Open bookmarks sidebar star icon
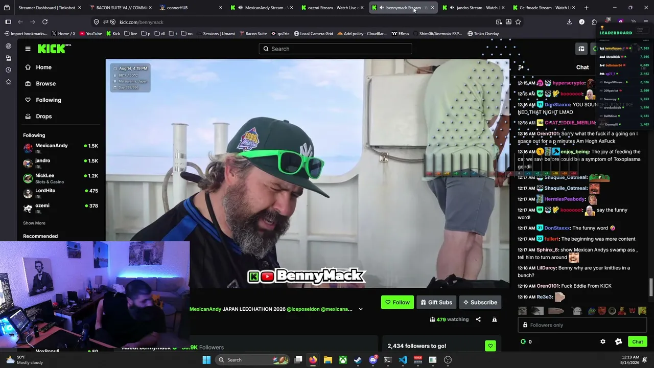Screen dimensions: 654x368 [8, 82]
